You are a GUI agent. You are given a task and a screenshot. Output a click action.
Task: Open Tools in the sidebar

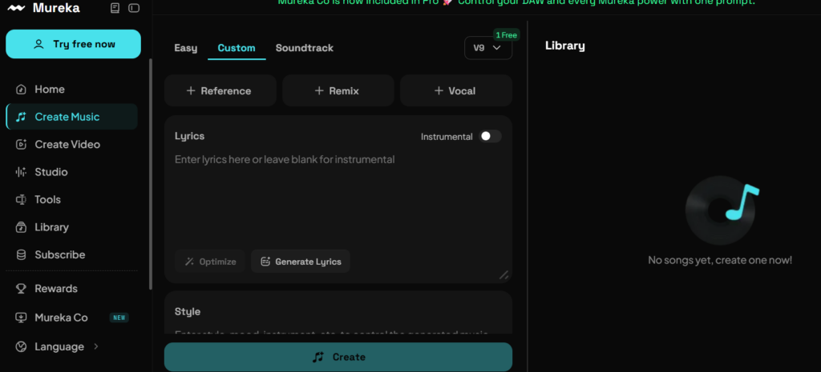coord(71,199)
